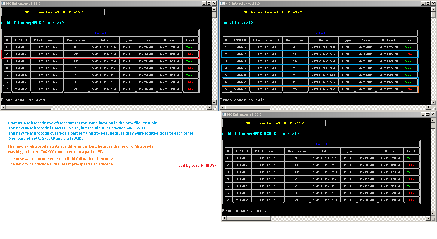This screenshot has height=239, width=437.
Task: Select revision '2E' in moddedbiosregNUME_UCODE.bin window
Action: coord(297,200)
